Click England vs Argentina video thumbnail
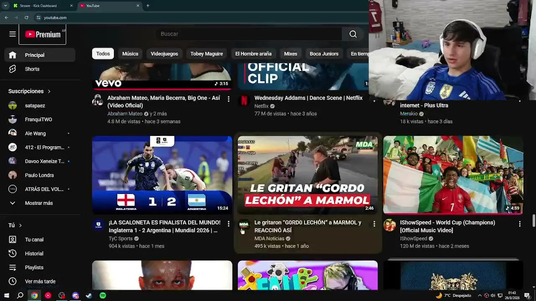Image resolution: width=536 pixels, height=301 pixels. (162, 175)
